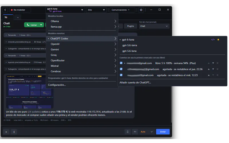Click the back arrow button
The height and width of the screenshot is (143, 229).
click(5, 10)
